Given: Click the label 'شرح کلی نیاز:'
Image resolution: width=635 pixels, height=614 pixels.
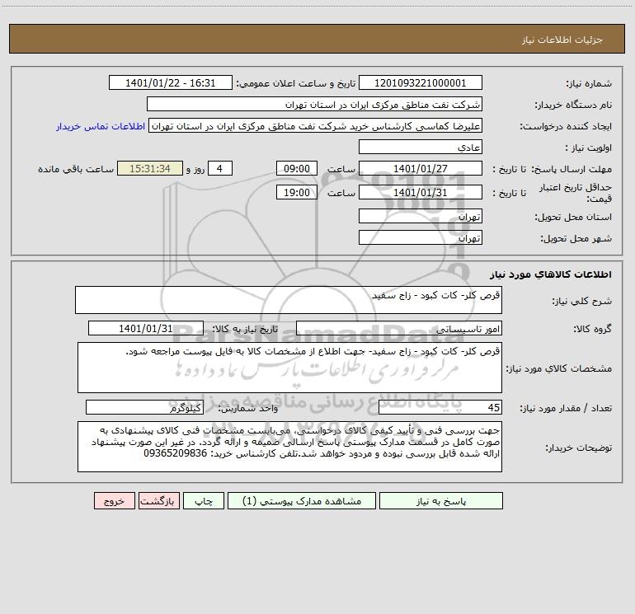Looking at the screenshot, I should [582, 301].
